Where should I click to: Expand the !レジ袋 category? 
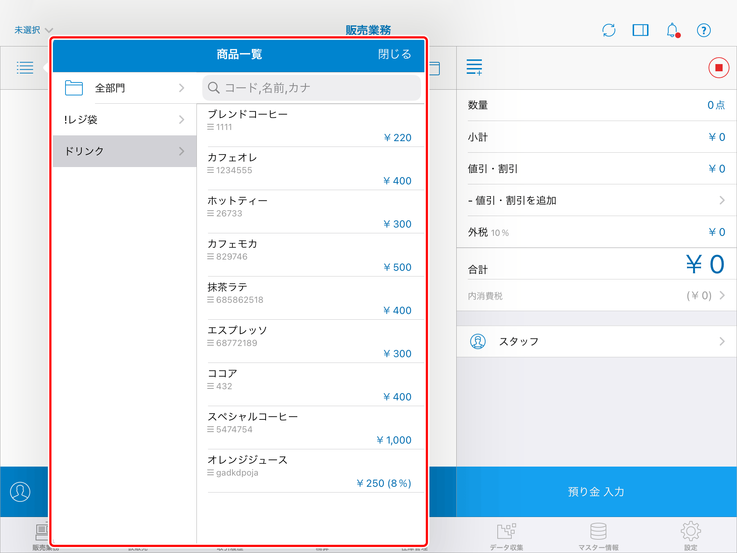point(125,120)
